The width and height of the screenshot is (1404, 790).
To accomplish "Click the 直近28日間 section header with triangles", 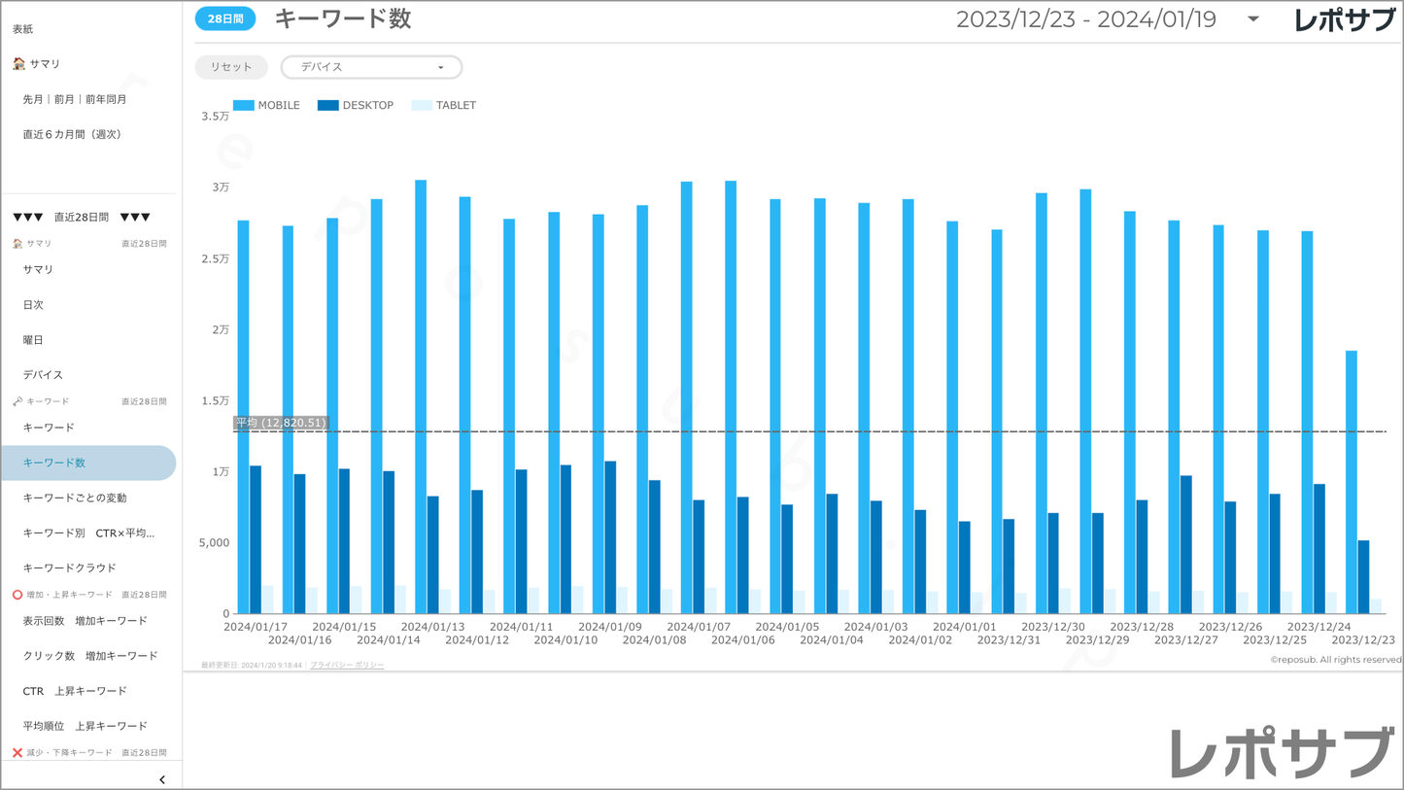I will 82,218.
